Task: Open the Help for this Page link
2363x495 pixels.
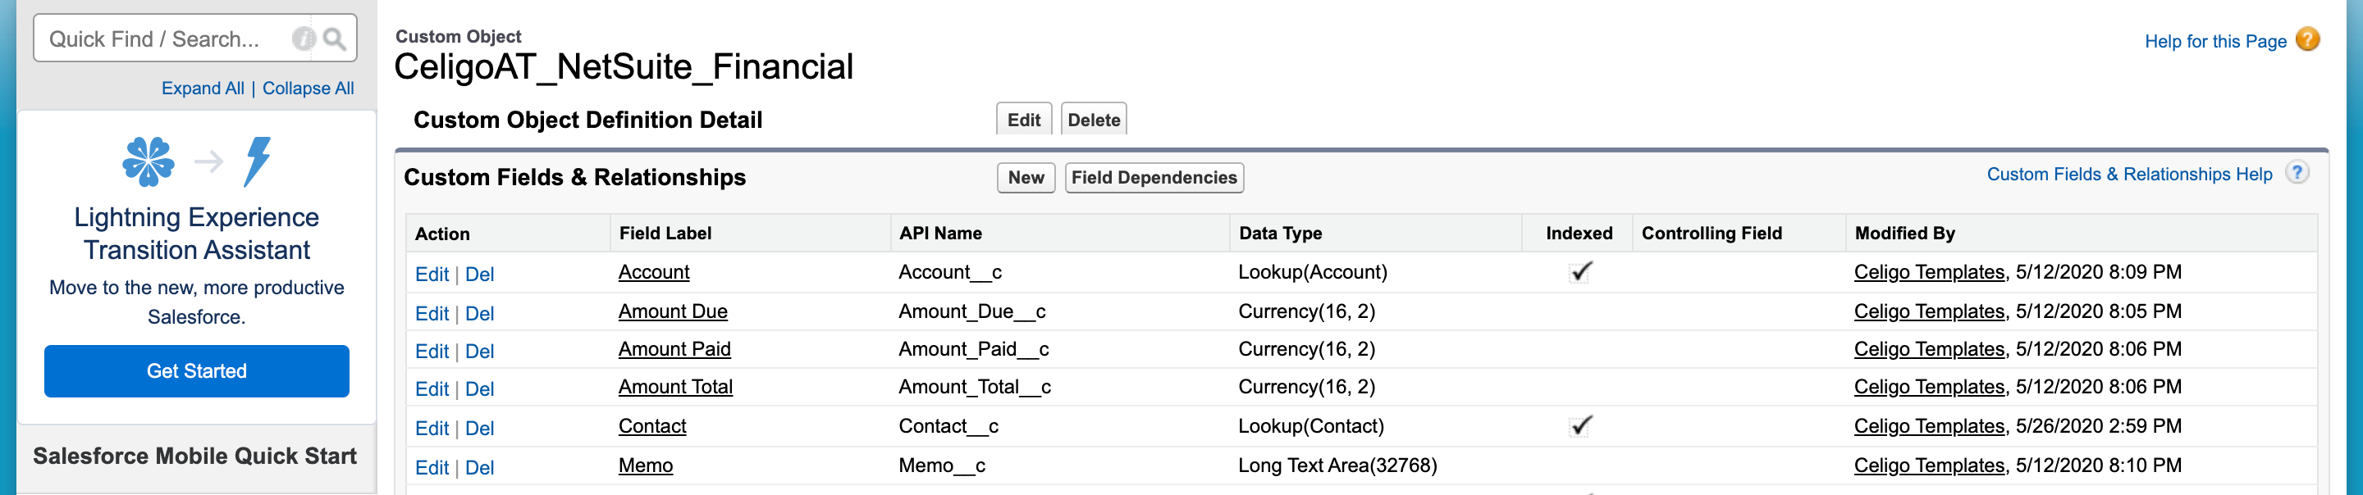Action: click(2214, 41)
